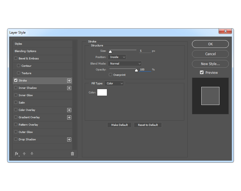Open the fx effects menu icon
The image size is (241, 191).
pos(17,154)
